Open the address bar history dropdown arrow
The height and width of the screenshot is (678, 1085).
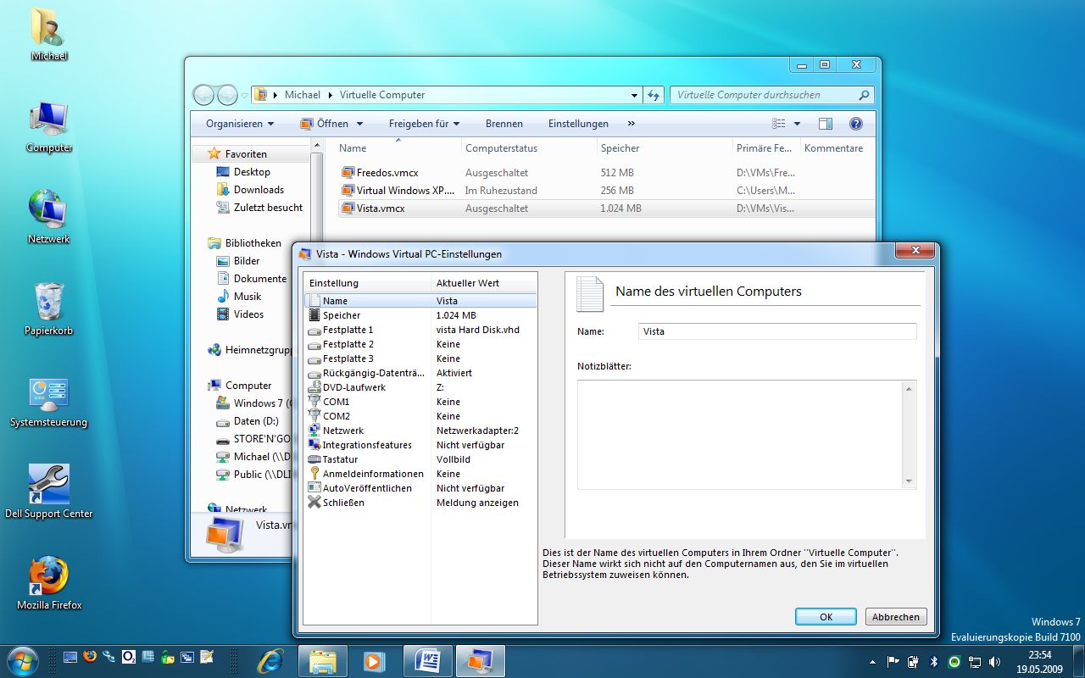634,96
